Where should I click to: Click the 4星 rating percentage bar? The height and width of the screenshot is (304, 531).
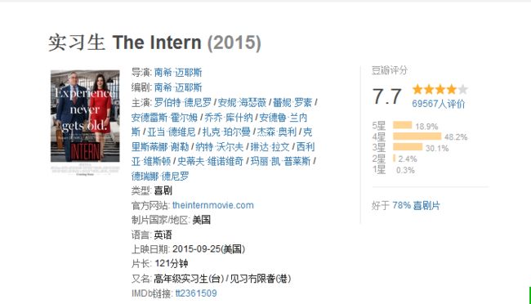417,136
